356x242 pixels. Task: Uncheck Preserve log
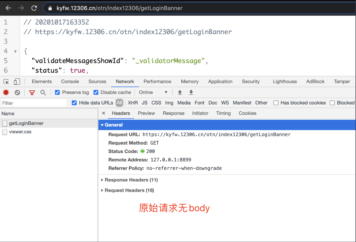[57, 92]
